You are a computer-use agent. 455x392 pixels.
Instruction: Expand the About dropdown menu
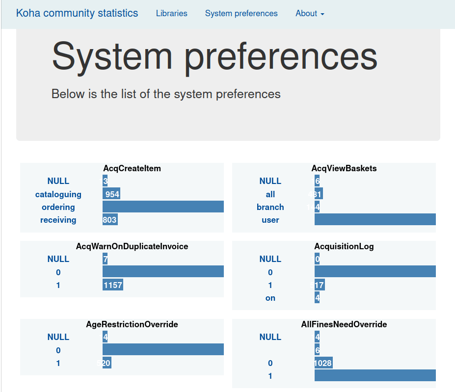[x=310, y=13]
